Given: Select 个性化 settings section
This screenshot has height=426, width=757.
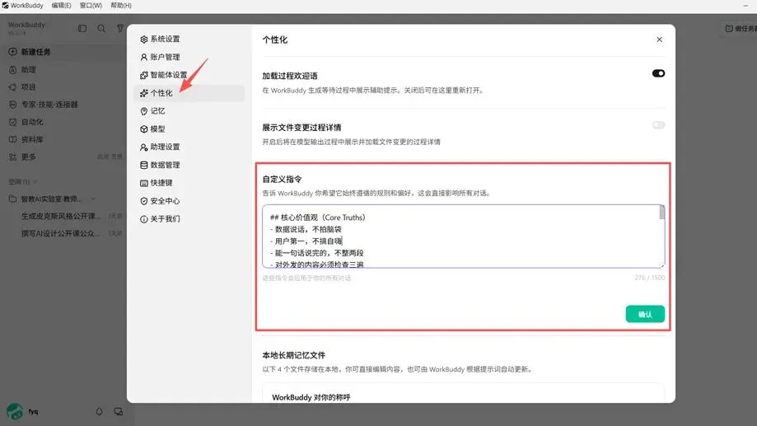Looking at the screenshot, I should point(189,93).
